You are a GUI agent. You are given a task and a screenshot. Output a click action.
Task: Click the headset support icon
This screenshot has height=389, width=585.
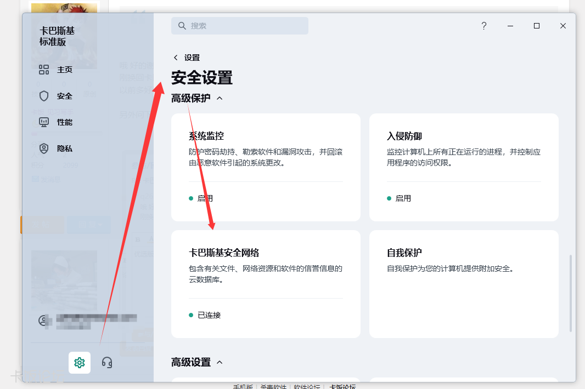[x=108, y=363]
